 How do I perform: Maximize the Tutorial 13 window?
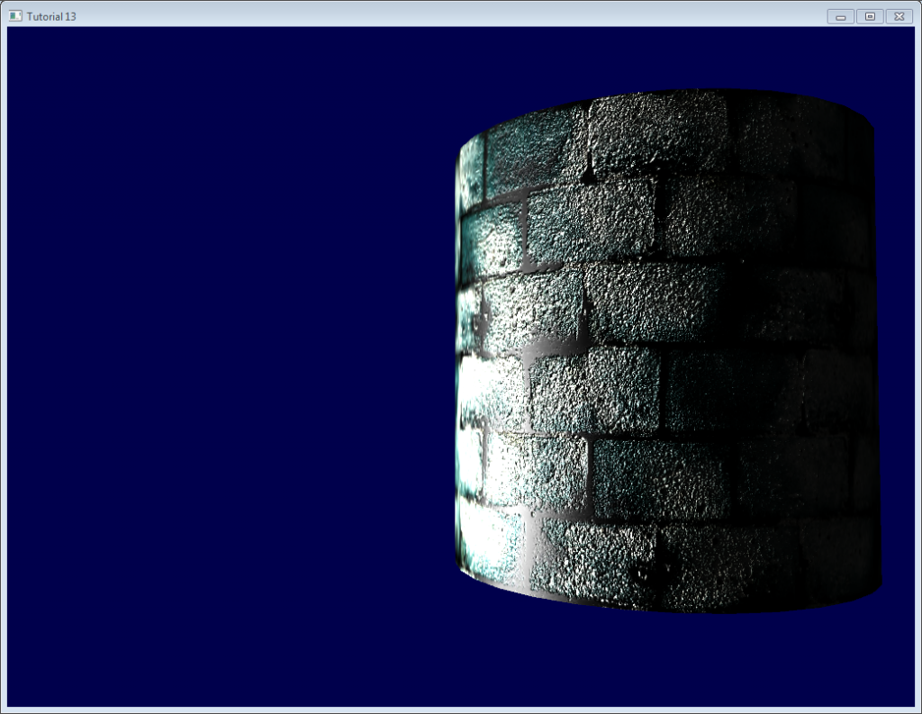click(x=870, y=16)
